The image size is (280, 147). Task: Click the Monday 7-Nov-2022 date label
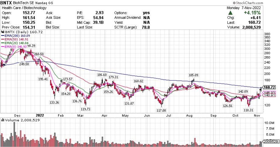[x=244, y=8]
